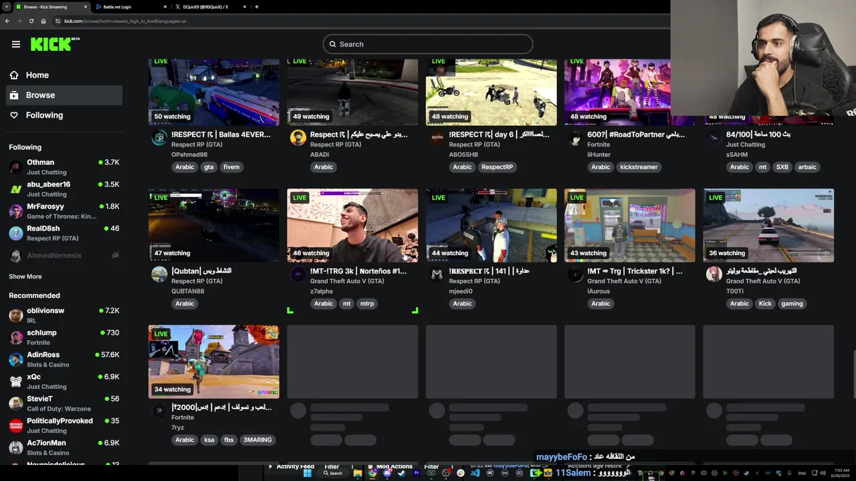Select the RespectRP tag under ABO5SHB

click(x=497, y=167)
